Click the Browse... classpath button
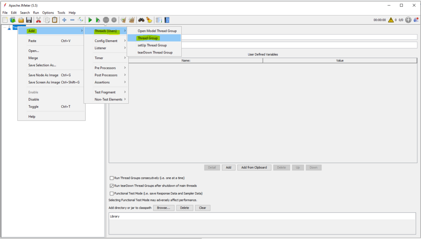This screenshot has height=239, width=421. point(163,208)
